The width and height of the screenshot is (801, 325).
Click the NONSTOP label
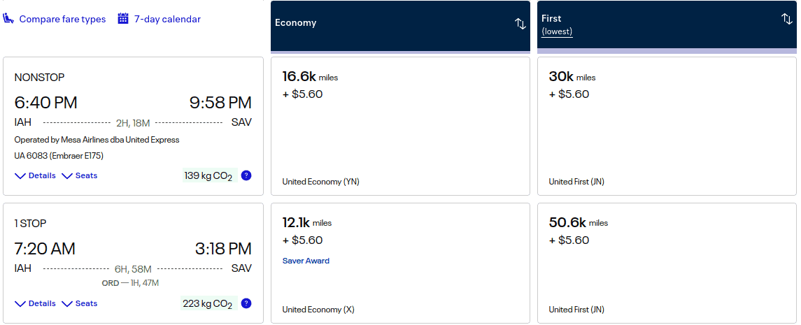pos(39,78)
